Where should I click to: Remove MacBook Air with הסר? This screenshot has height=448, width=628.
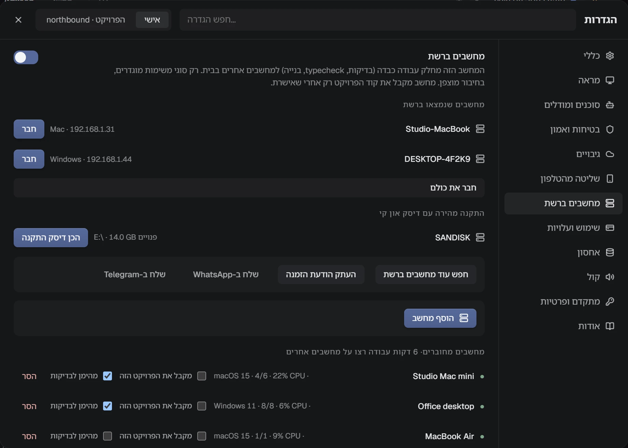[29, 436]
